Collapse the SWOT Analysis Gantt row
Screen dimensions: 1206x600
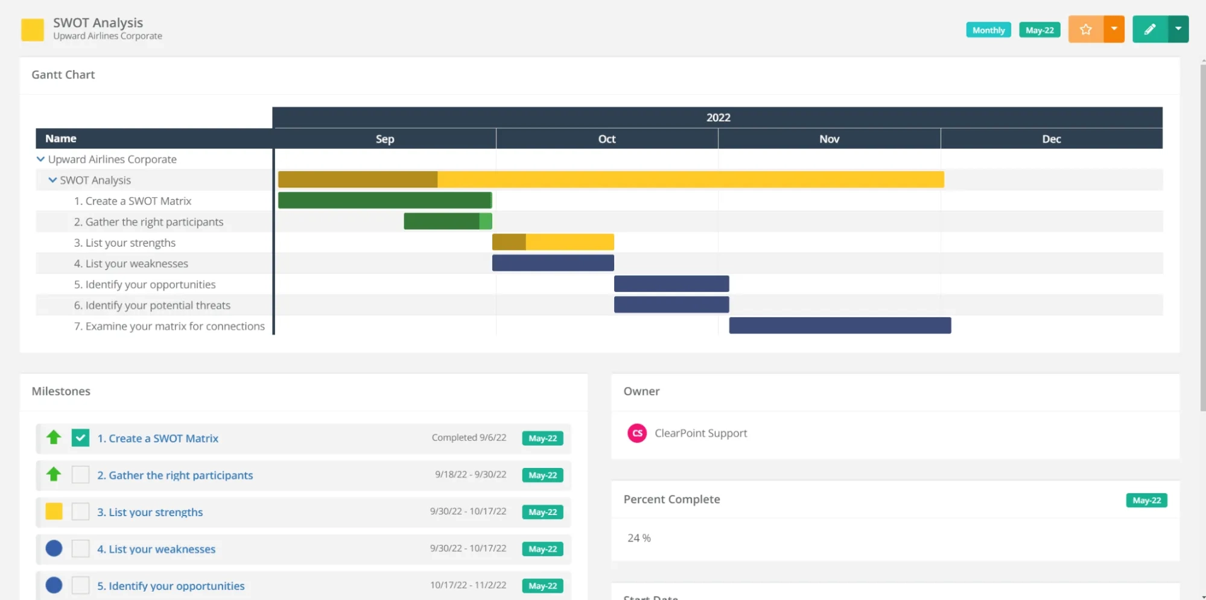click(52, 180)
